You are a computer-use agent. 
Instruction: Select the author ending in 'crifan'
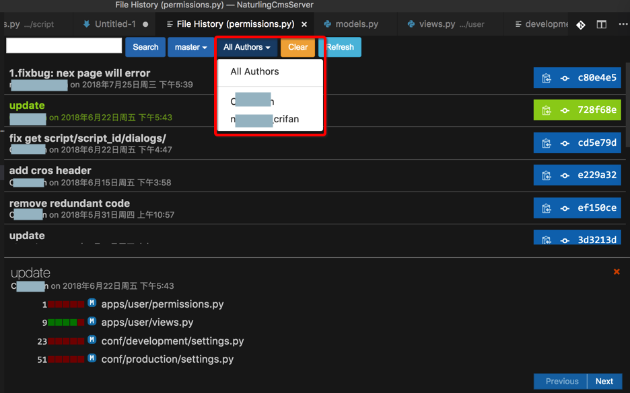[265, 119]
